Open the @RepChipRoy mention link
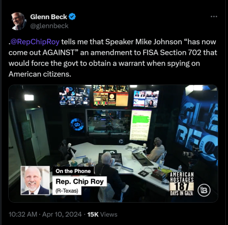 click(35, 42)
